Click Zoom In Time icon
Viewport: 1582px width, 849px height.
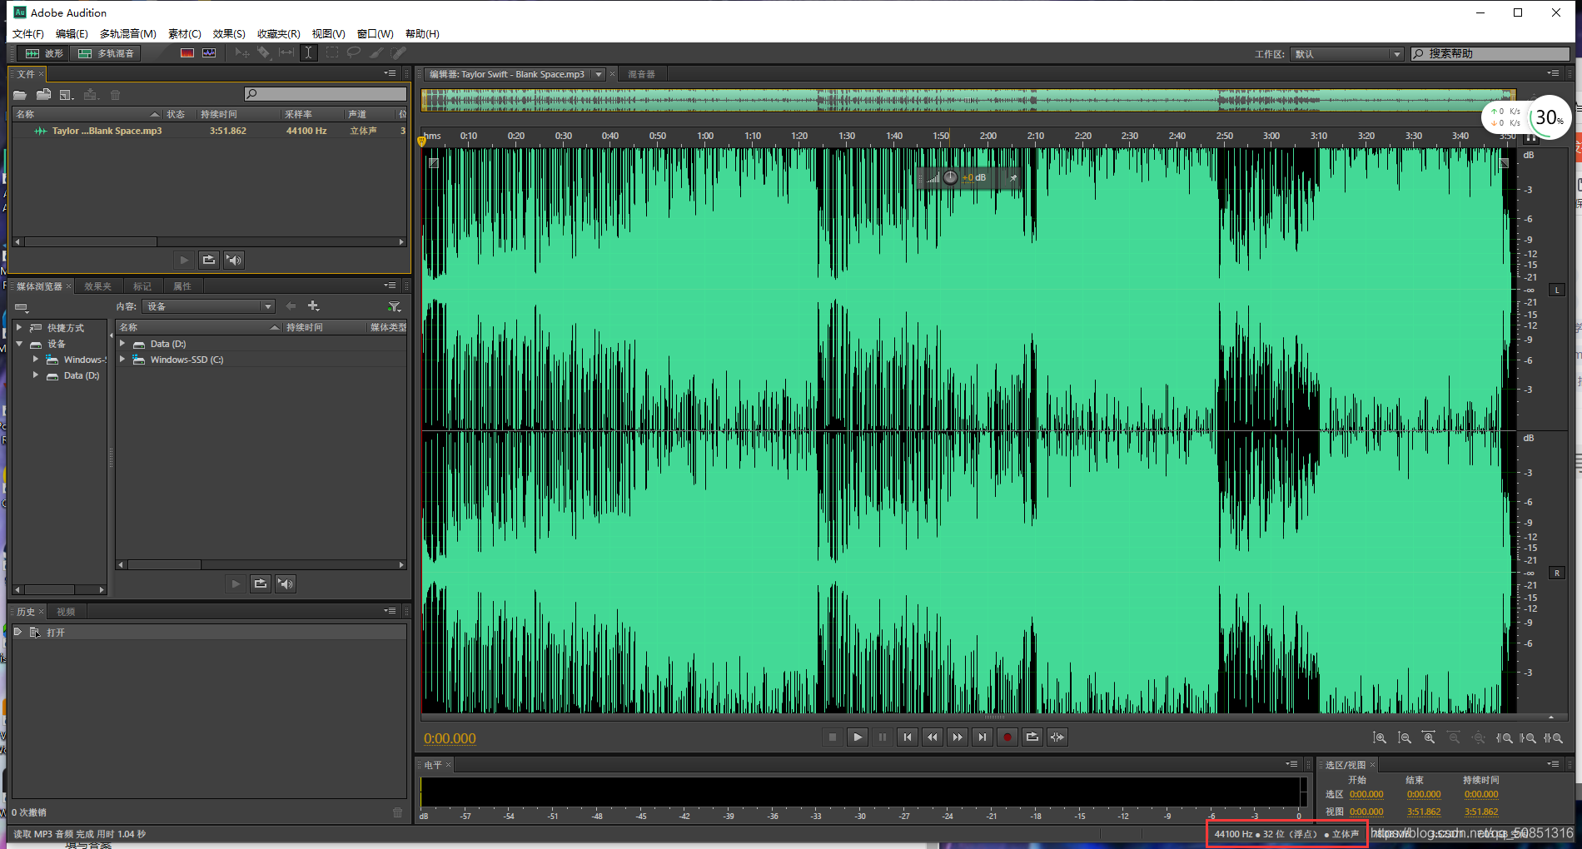coord(1429,738)
